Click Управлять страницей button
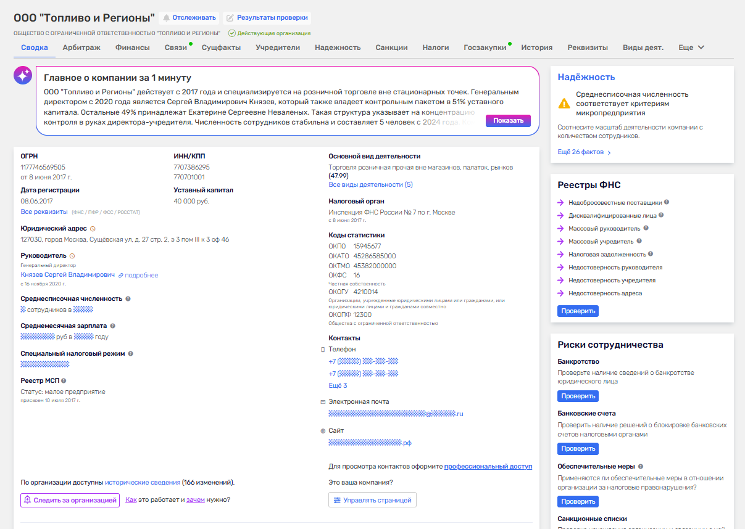Image resolution: width=745 pixels, height=529 pixels. click(x=372, y=500)
